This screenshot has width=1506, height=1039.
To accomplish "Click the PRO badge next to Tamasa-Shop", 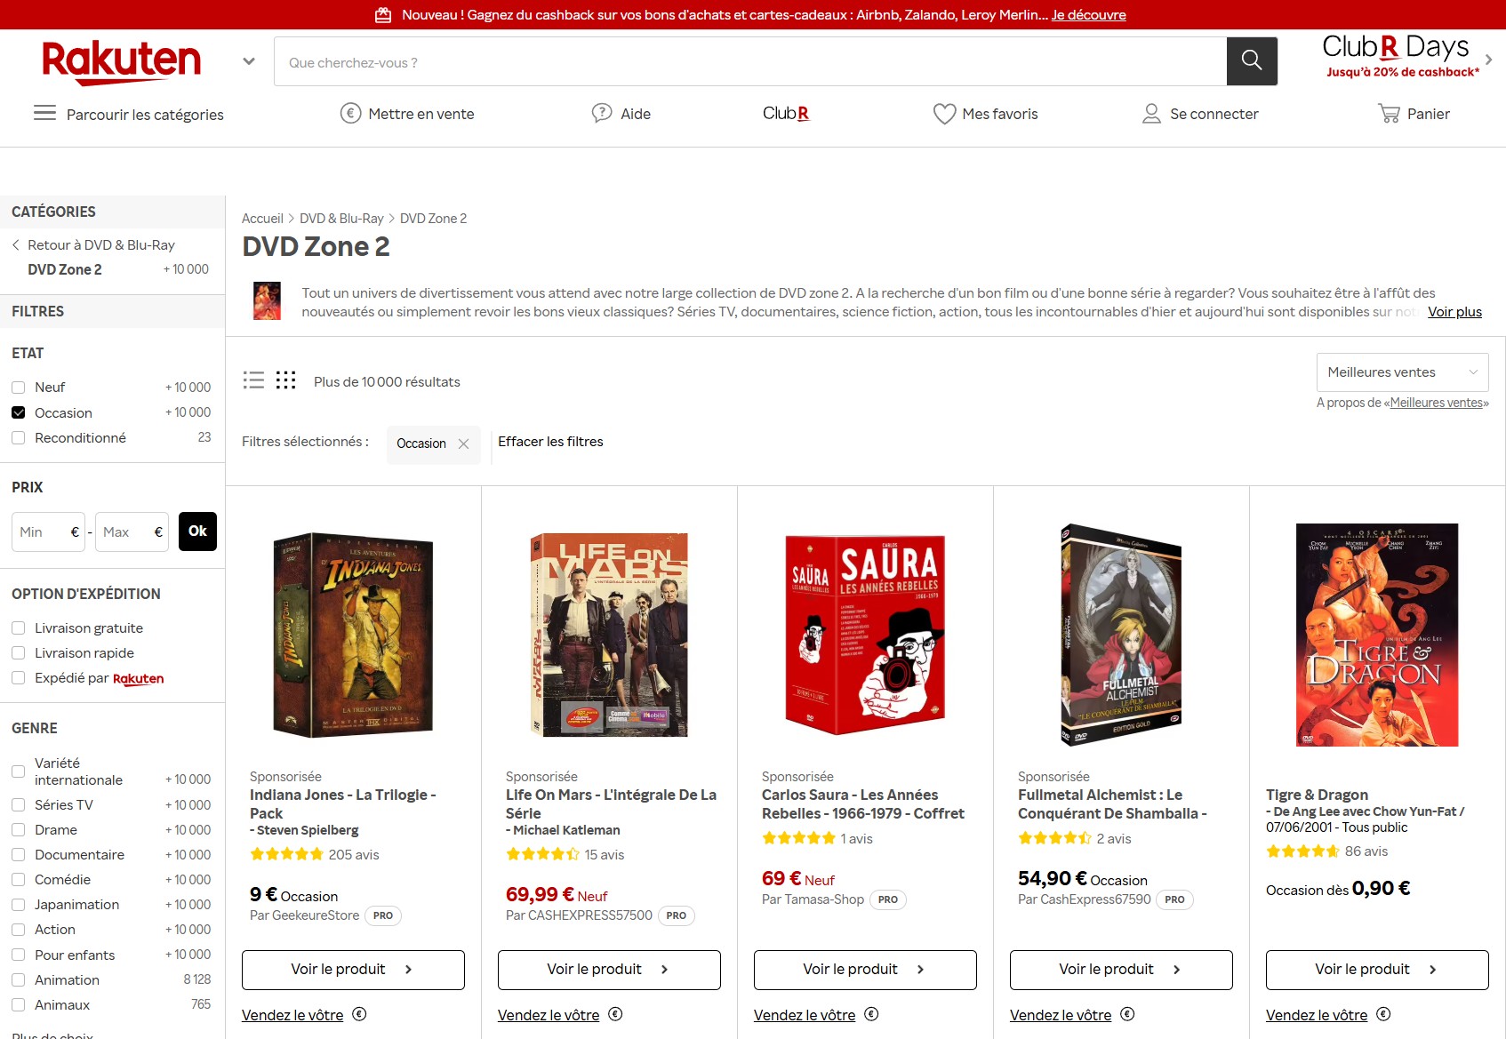I will 888,899.
